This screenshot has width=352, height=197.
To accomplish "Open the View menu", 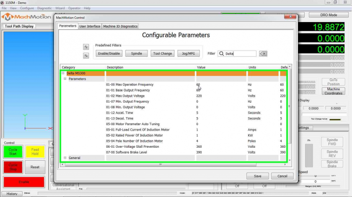I will 13,8.
